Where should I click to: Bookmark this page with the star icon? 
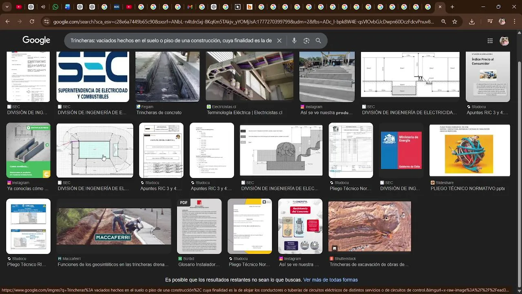coord(455,22)
